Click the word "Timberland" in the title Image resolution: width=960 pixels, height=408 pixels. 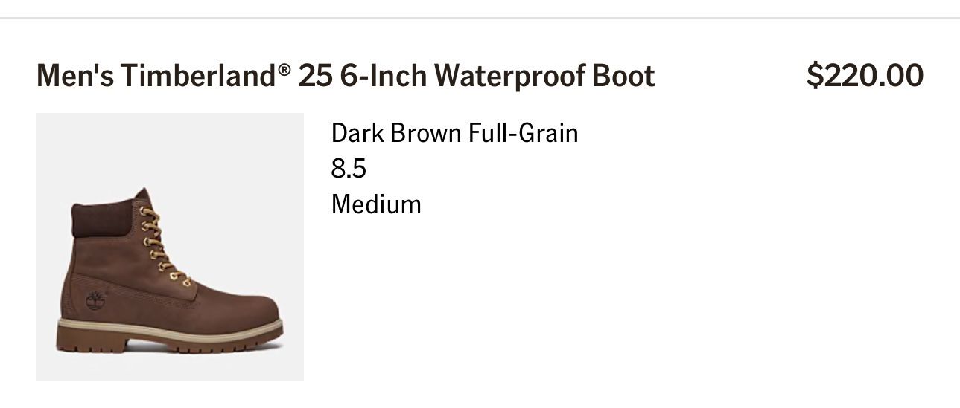coord(198,76)
